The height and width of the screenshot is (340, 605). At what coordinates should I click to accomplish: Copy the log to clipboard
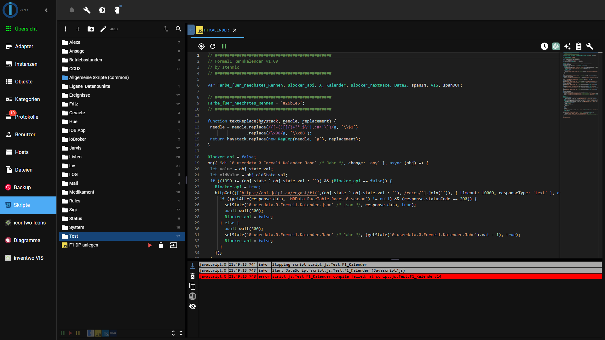point(193,286)
